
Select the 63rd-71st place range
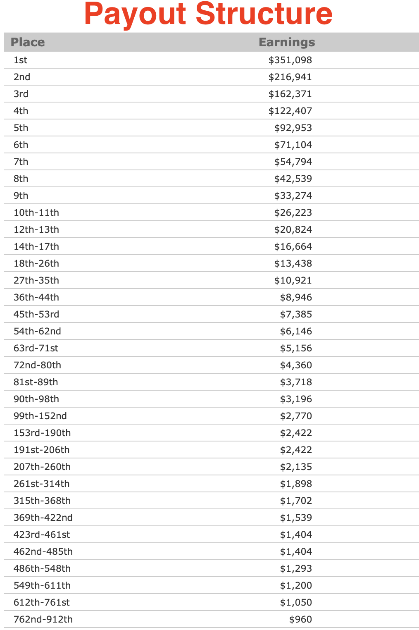click(x=36, y=348)
